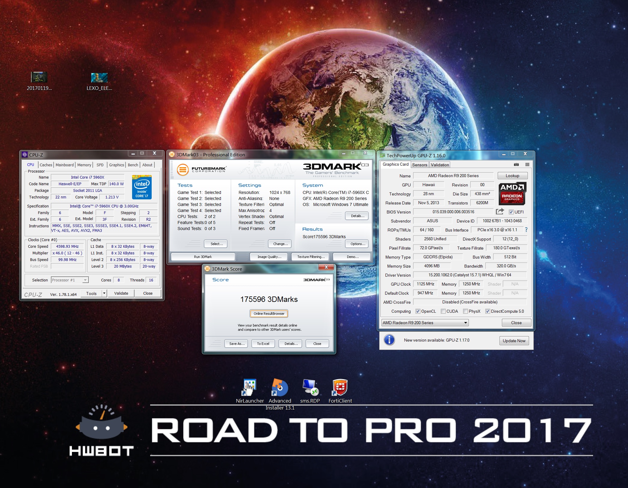Image resolution: width=628 pixels, height=488 pixels.
Task: Open the GPU-Z hamburger menu icon
Action: (527, 164)
